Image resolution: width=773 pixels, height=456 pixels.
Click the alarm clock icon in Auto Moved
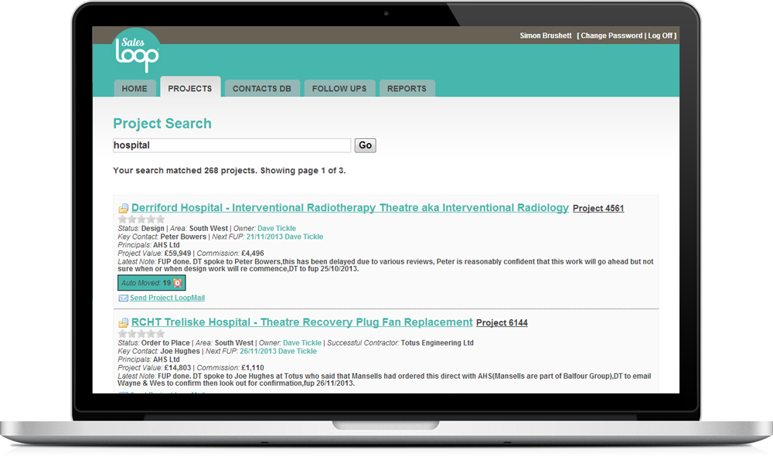pyautogui.click(x=178, y=283)
